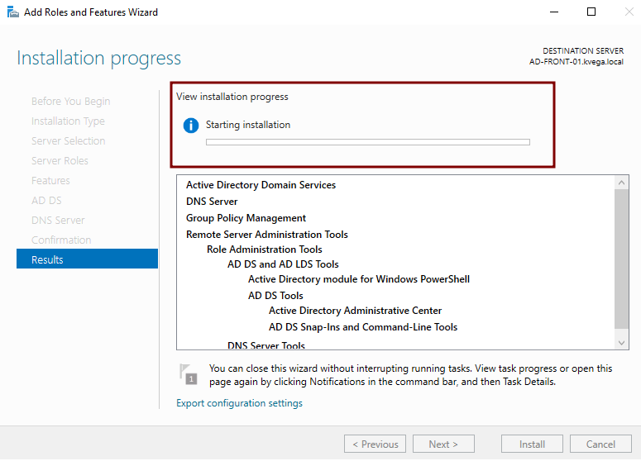Select the Confirmation step in sidebar
This screenshot has width=641, height=461.
[61, 240]
